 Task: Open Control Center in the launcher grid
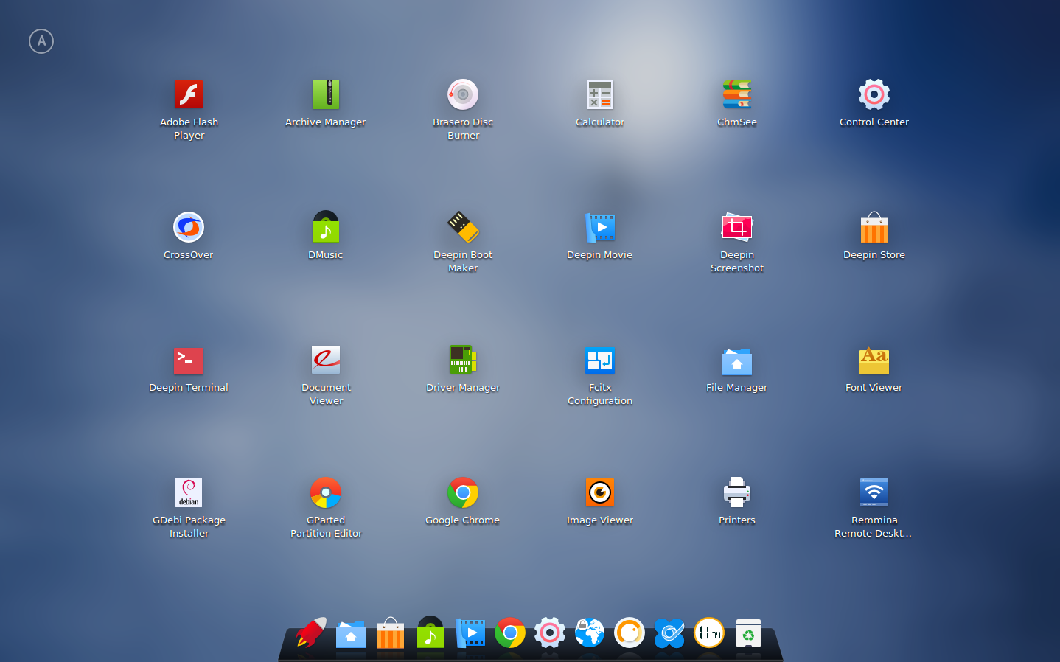(874, 95)
